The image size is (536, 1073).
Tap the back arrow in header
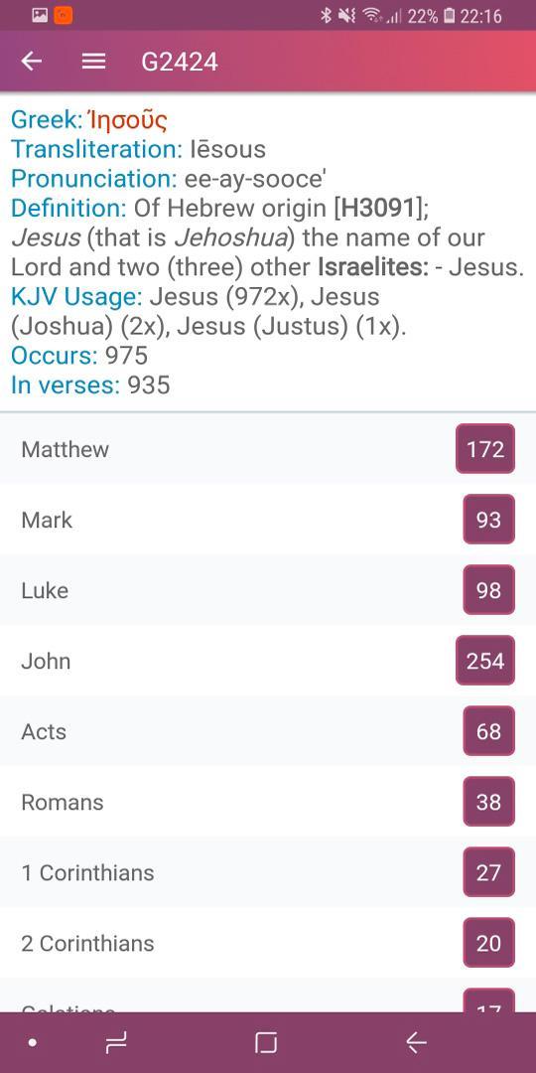point(32,62)
